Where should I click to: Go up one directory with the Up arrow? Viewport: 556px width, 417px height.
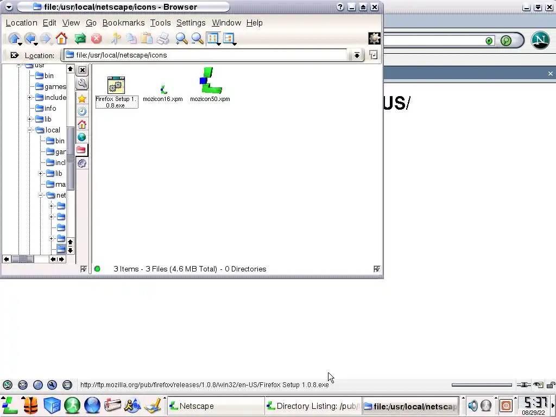click(x=14, y=38)
